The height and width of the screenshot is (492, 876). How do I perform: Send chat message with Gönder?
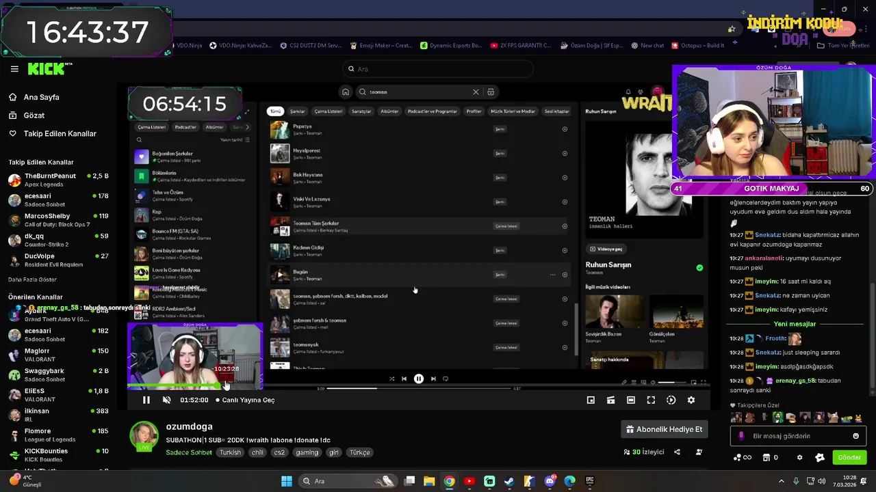click(849, 457)
